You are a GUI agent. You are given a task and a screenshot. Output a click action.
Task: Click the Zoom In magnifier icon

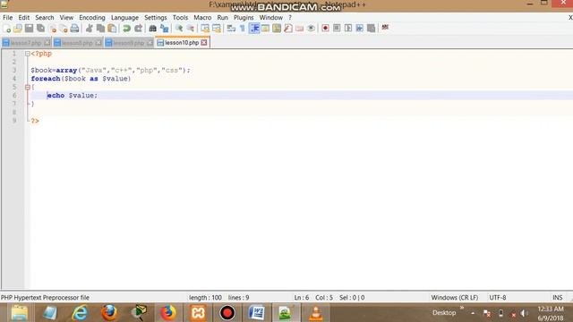(179, 28)
